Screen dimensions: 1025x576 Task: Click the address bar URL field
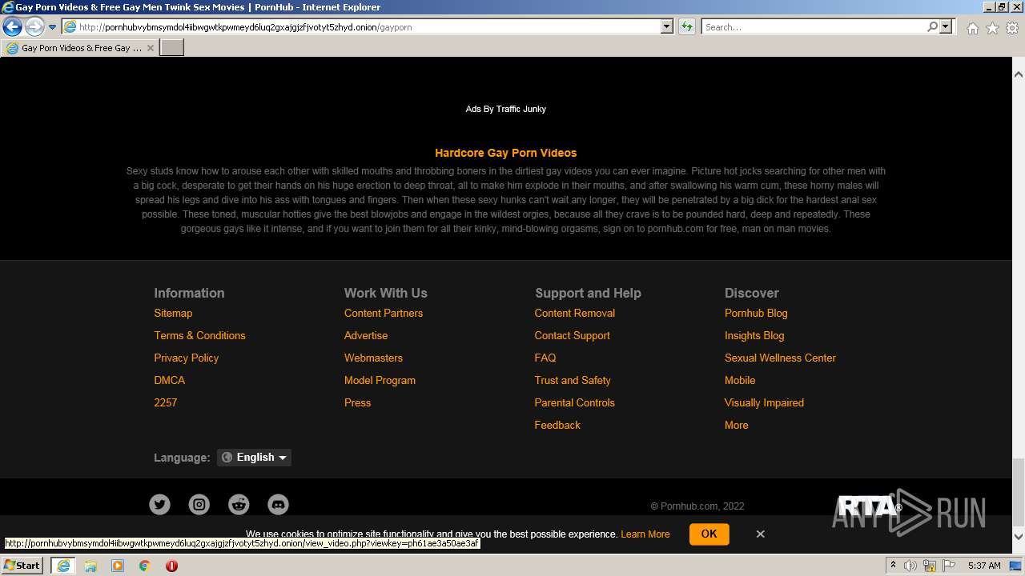[360, 27]
